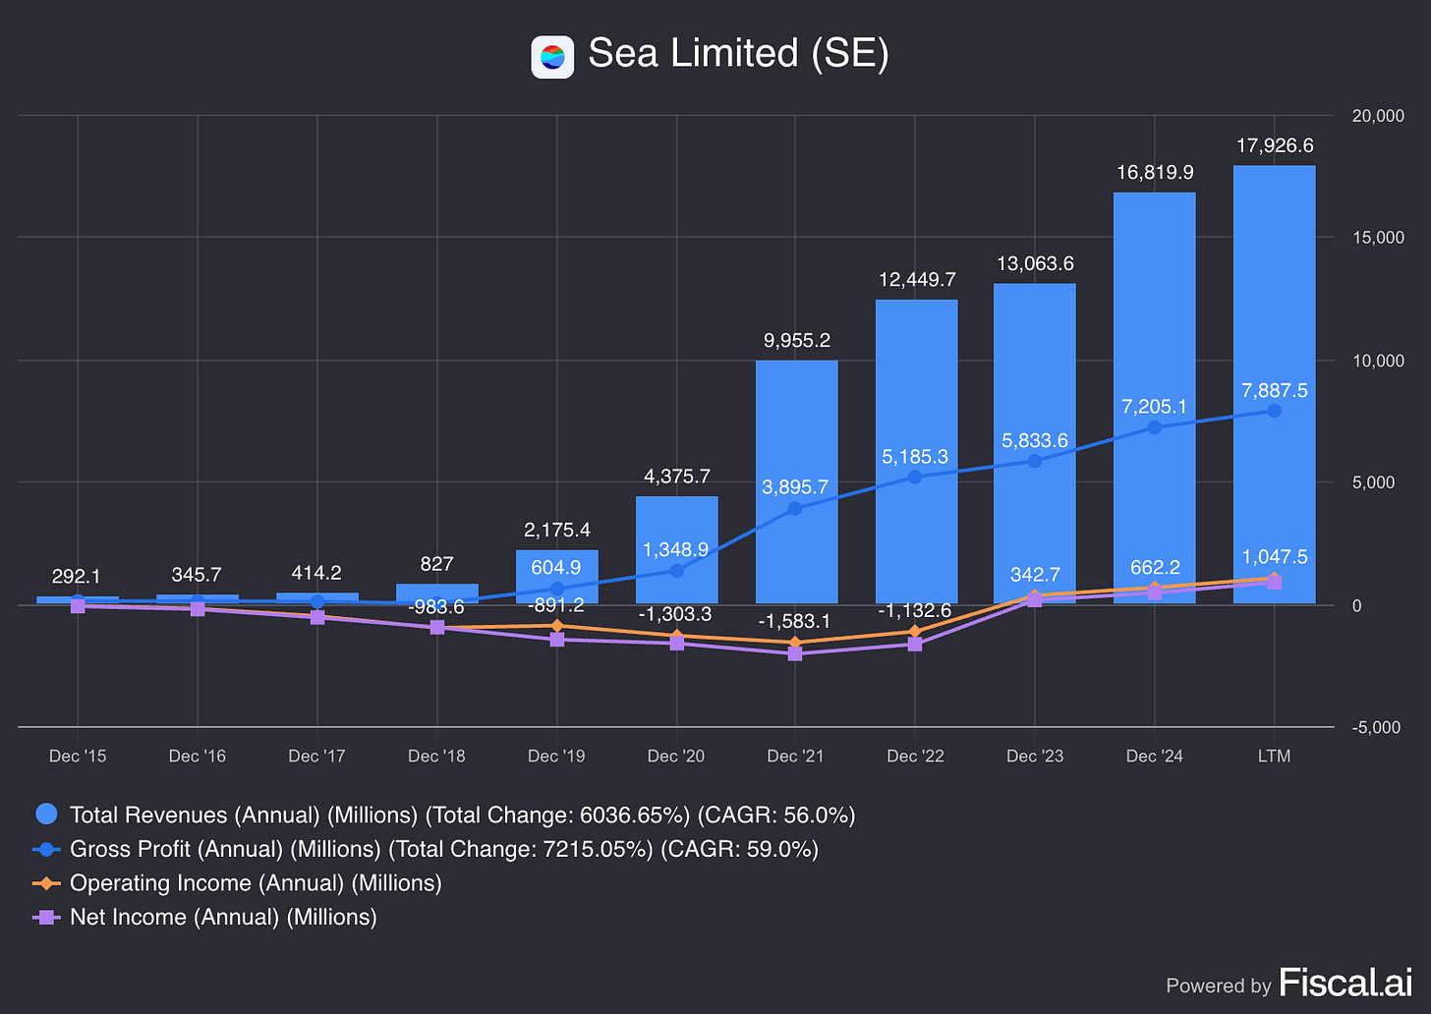This screenshot has height=1014, width=1431.
Task: Click the 292.1 revenue label
Action: pos(77,577)
